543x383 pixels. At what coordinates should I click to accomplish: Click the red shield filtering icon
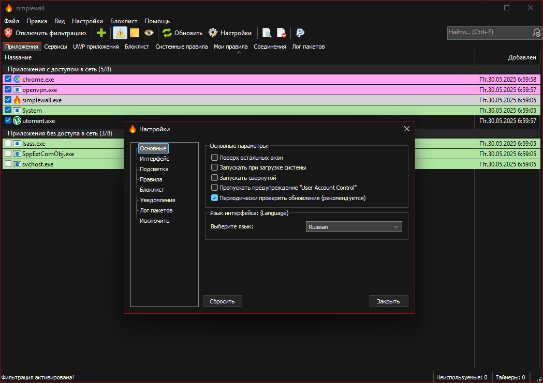tap(8, 33)
